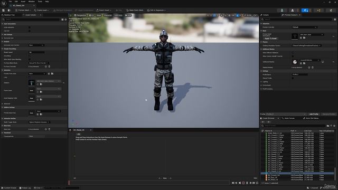Delete all Per Bone Overrides elements

(49, 66)
